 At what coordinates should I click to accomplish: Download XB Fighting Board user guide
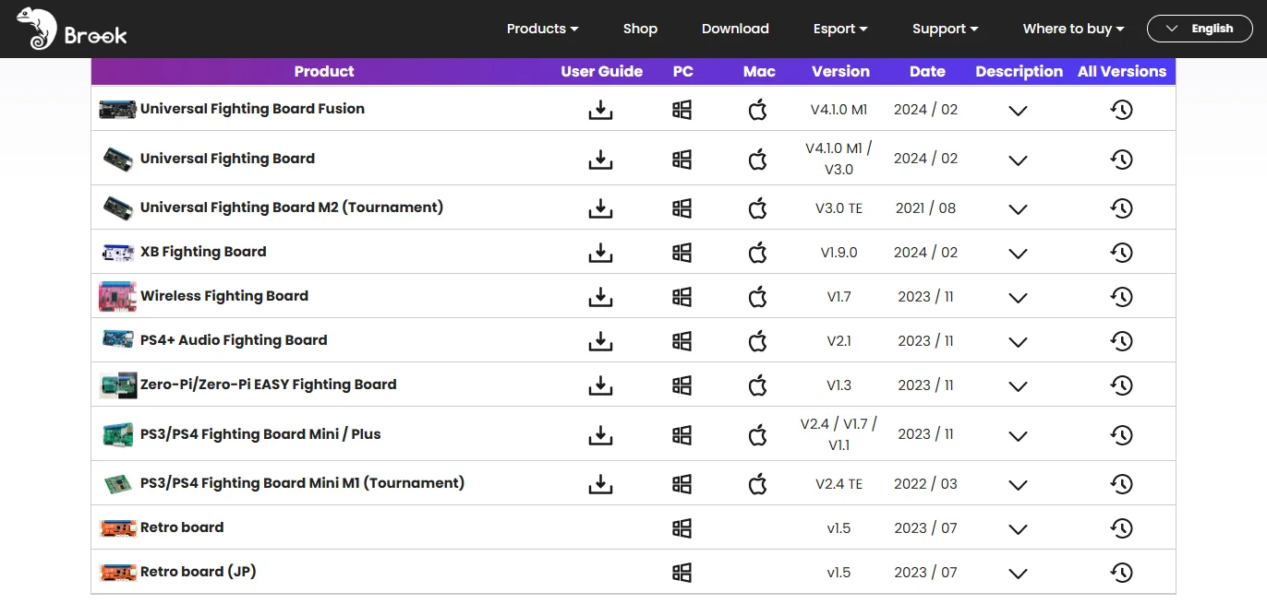(601, 252)
